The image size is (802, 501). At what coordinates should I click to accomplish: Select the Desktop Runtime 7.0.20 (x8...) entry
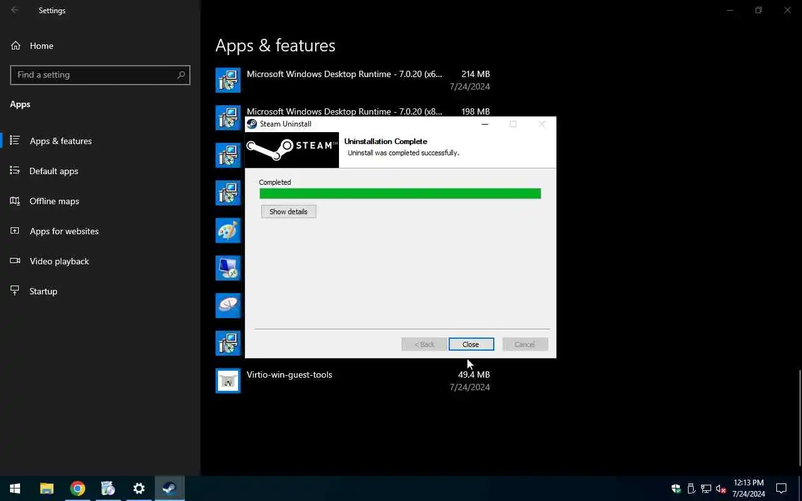tap(353, 112)
